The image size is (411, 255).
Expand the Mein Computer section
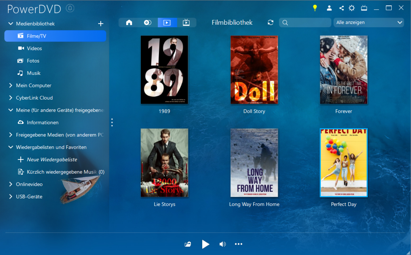11,85
